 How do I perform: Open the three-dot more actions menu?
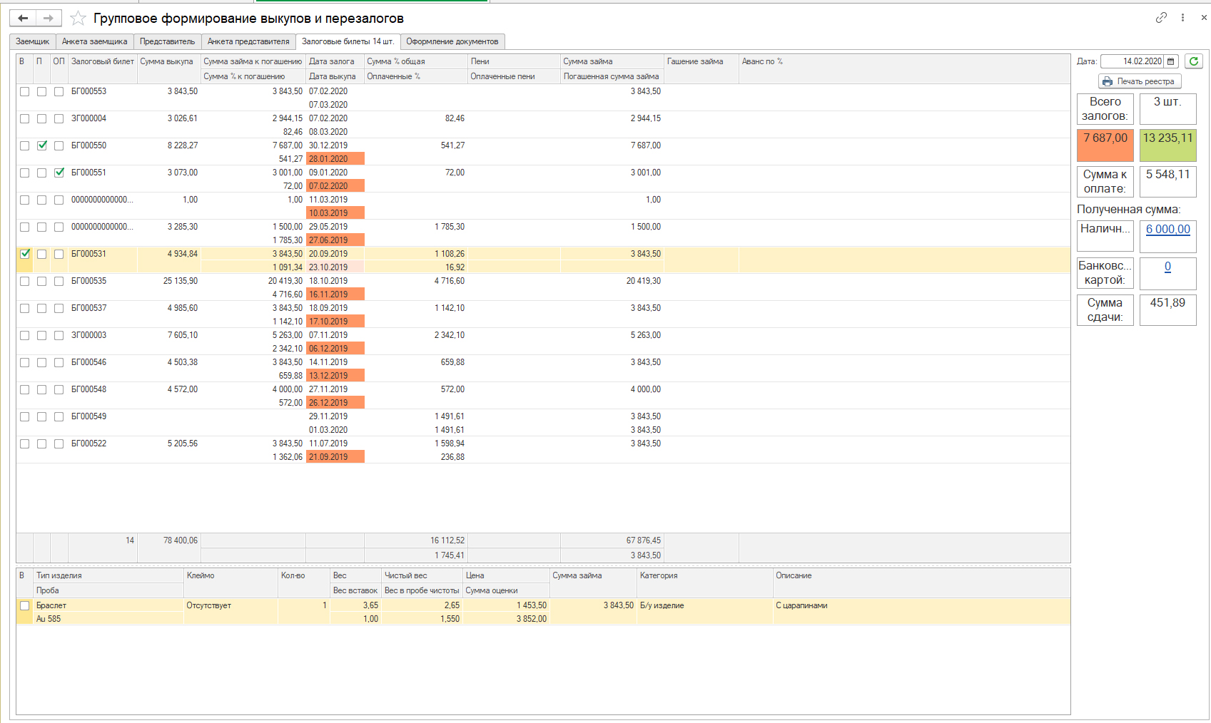(x=1182, y=17)
